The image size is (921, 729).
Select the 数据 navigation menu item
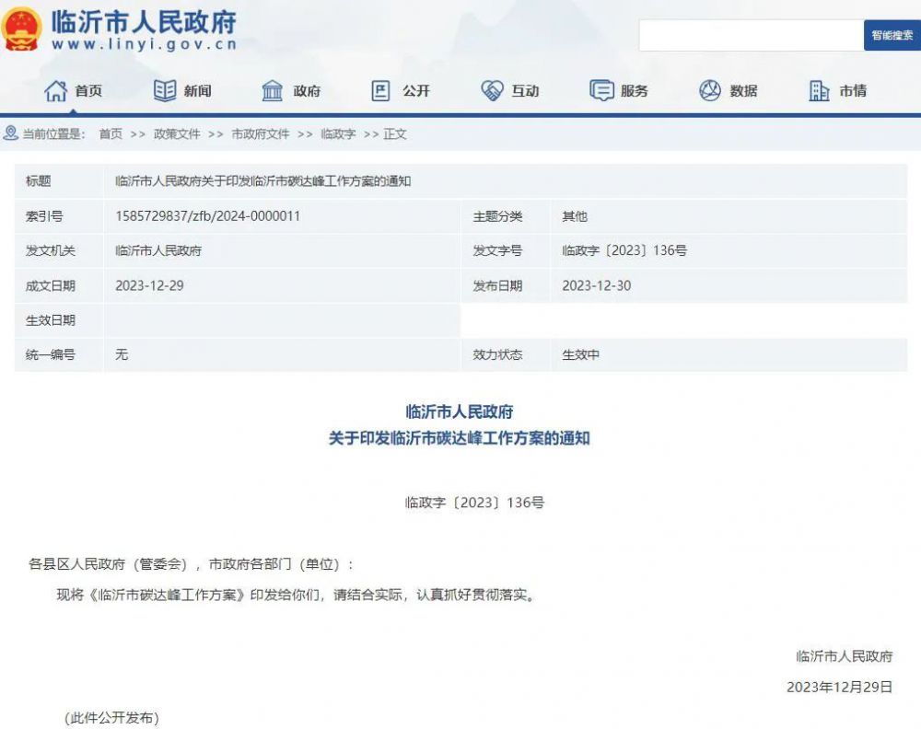(x=743, y=90)
